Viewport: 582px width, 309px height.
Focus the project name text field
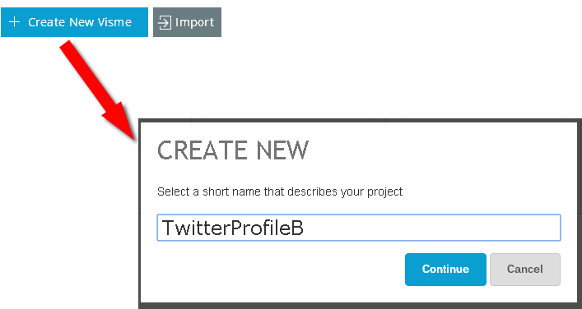point(359,228)
